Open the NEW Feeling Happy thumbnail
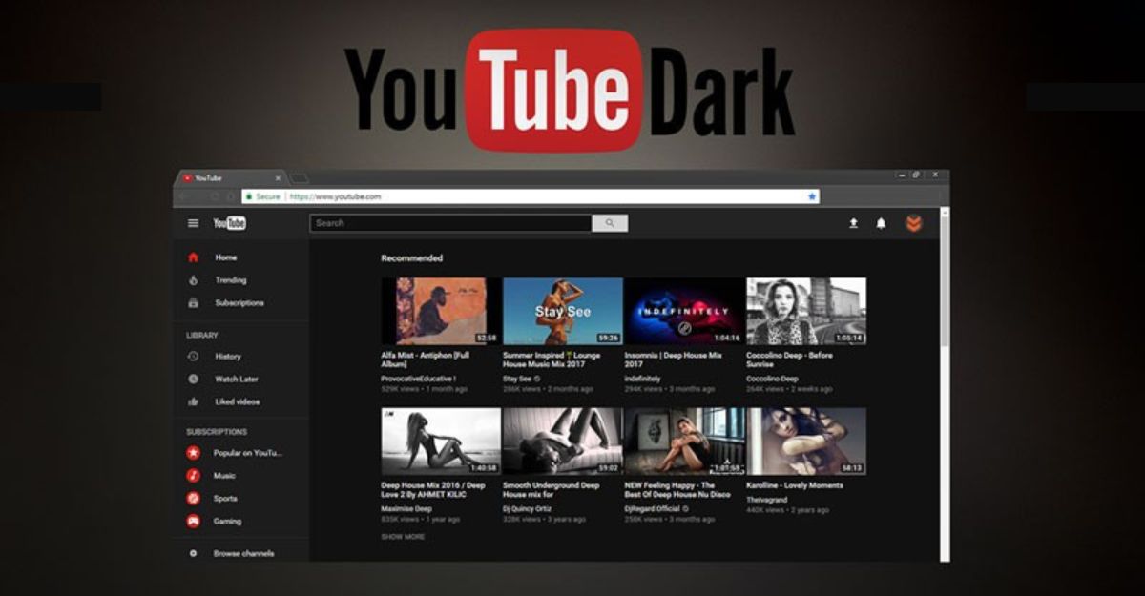1145x596 pixels. tap(684, 442)
